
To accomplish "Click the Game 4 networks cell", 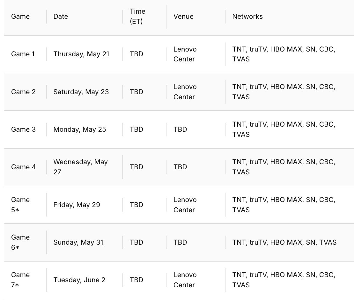I will point(284,167).
